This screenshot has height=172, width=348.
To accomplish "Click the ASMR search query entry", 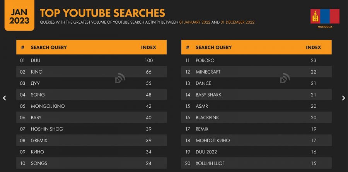I will point(202,106).
